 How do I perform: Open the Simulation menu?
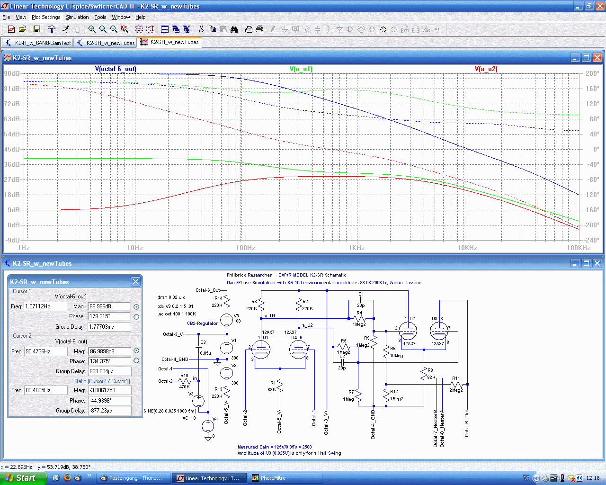pos(77,17)
